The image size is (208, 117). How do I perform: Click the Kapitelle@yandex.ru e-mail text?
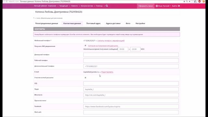click(91, 72)
